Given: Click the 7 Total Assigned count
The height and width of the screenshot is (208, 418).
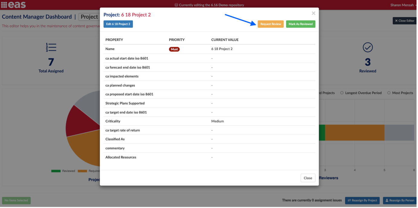Looking at the screenshot, I should 51,62.
